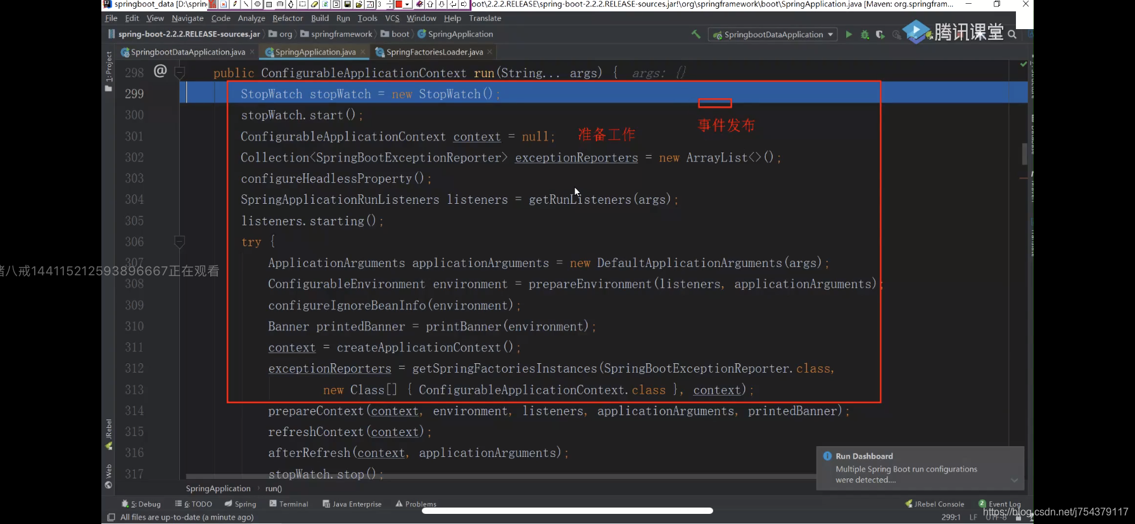Screen dimensions: 1135x524
Task: Open the Project tool window sidebar
Action: click(x=108, y=71)
